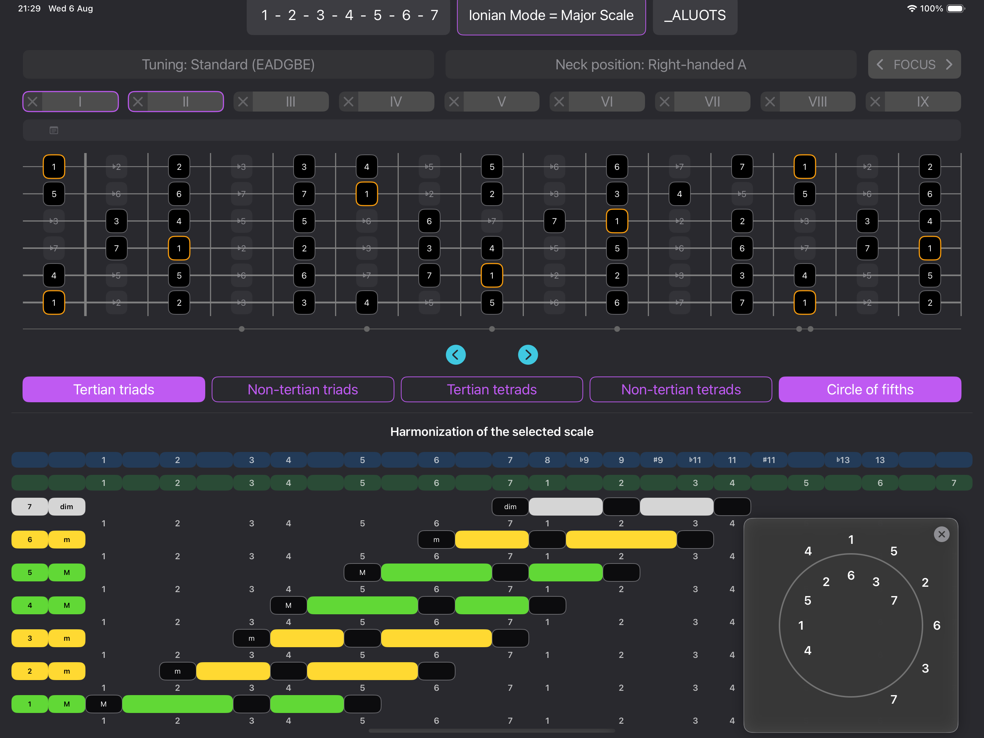Click the X icon on position V
Screen dimensions: 984x738
(x=454, y=102)
